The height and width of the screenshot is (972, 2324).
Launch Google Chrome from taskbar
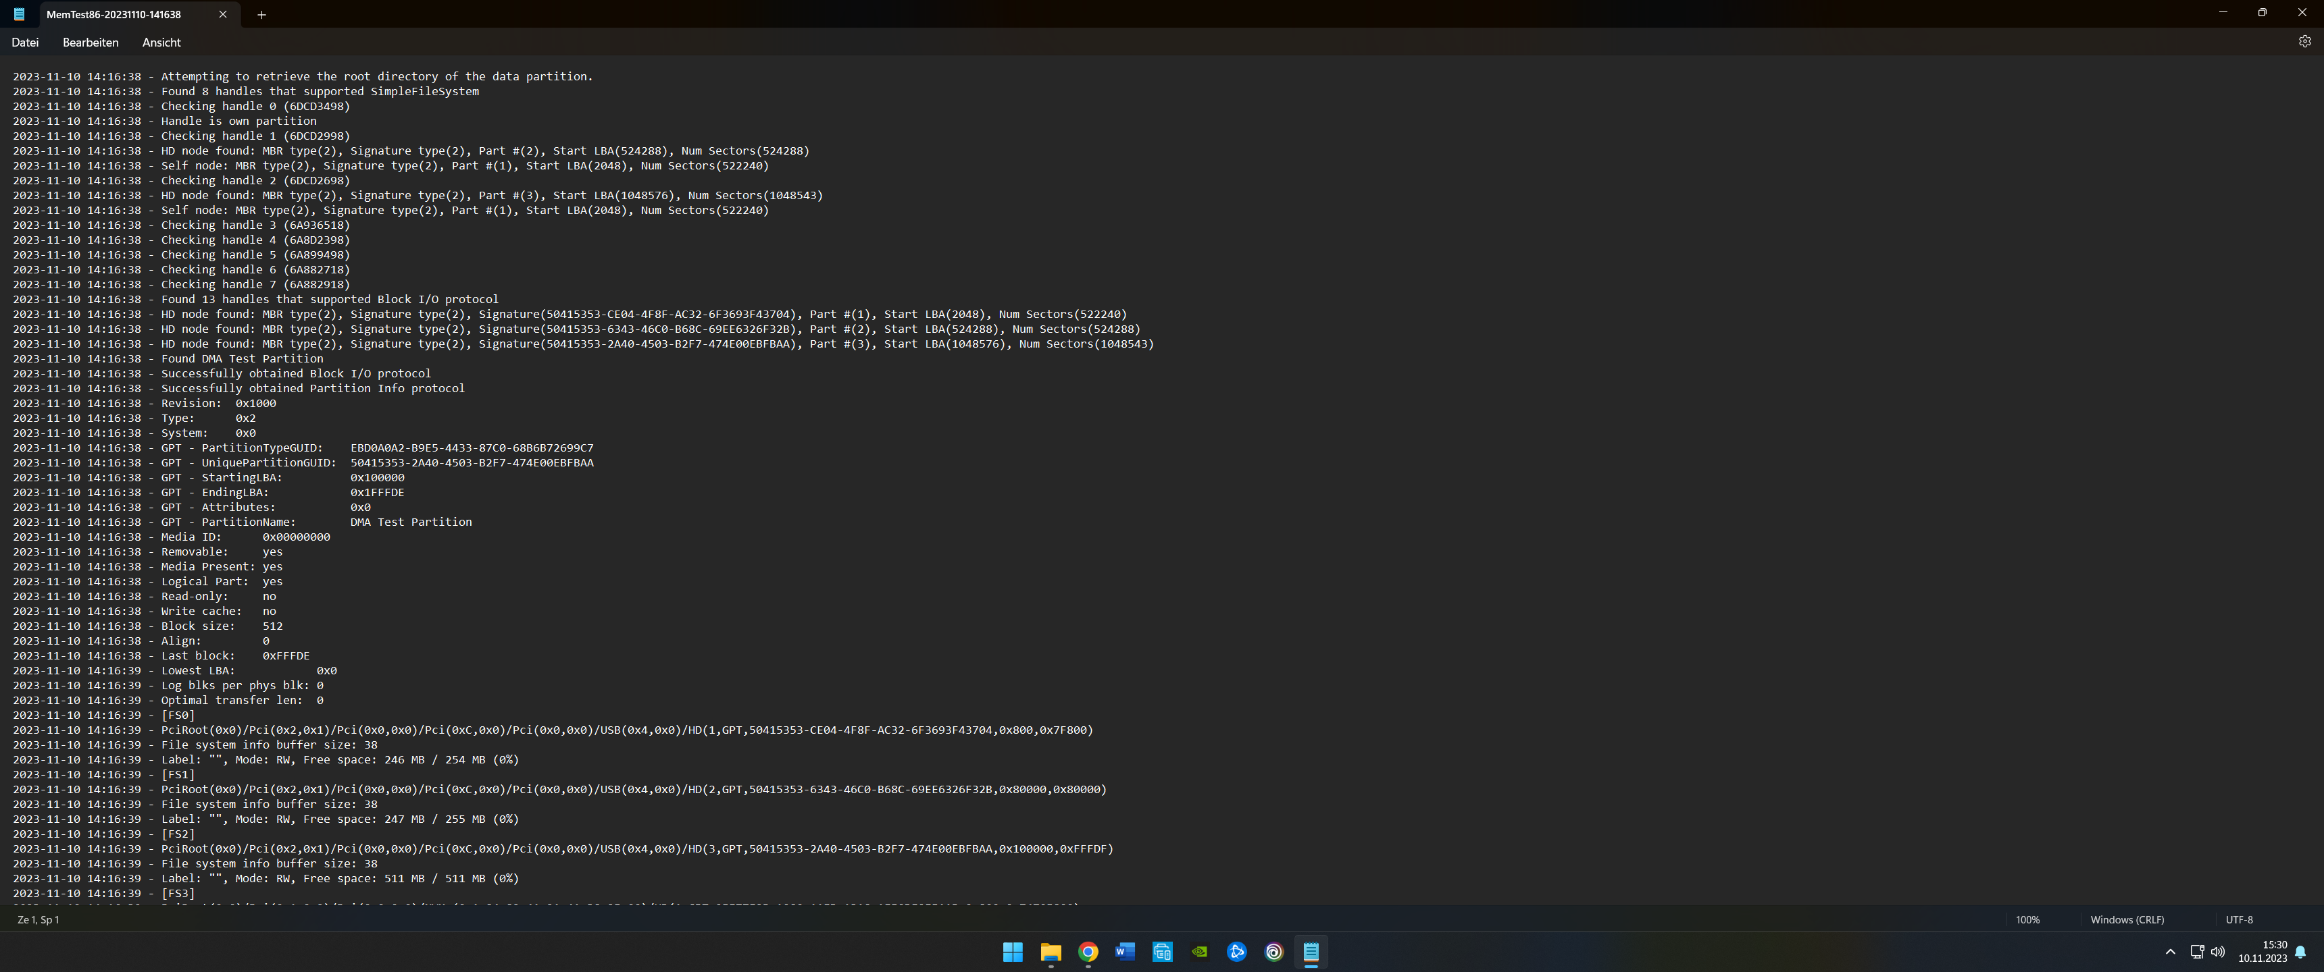point(1088,951)
